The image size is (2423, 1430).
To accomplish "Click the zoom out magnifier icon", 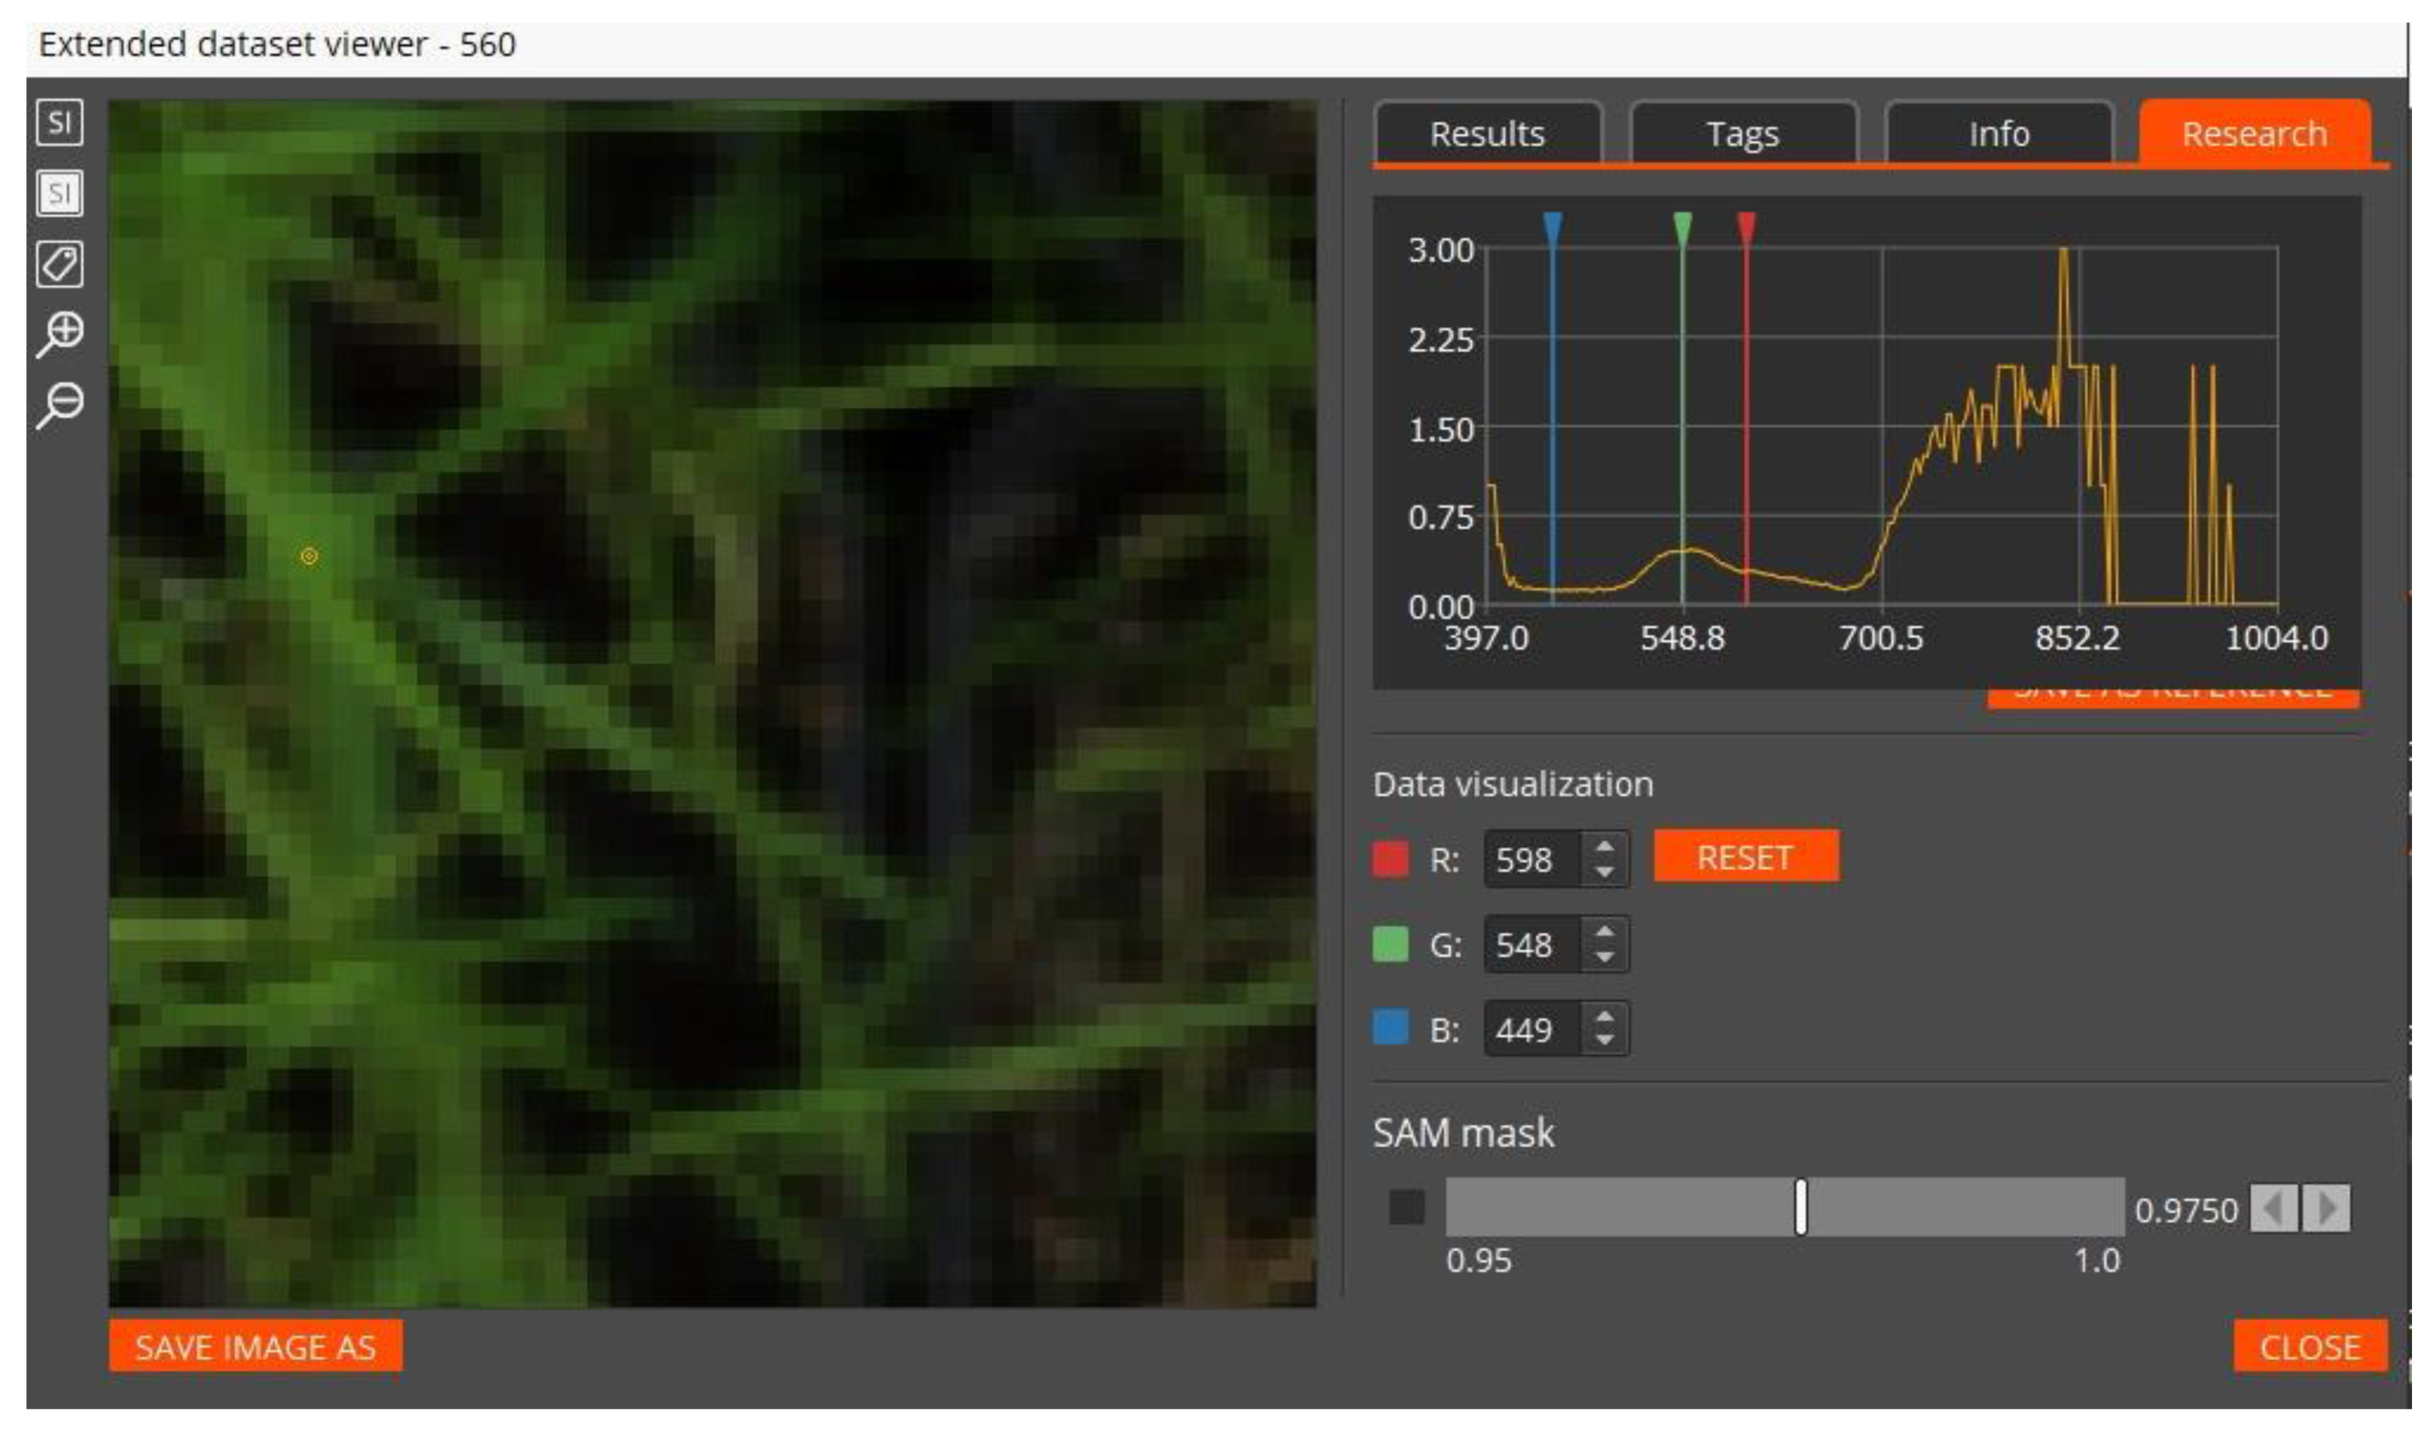I will tap(60, 403).
